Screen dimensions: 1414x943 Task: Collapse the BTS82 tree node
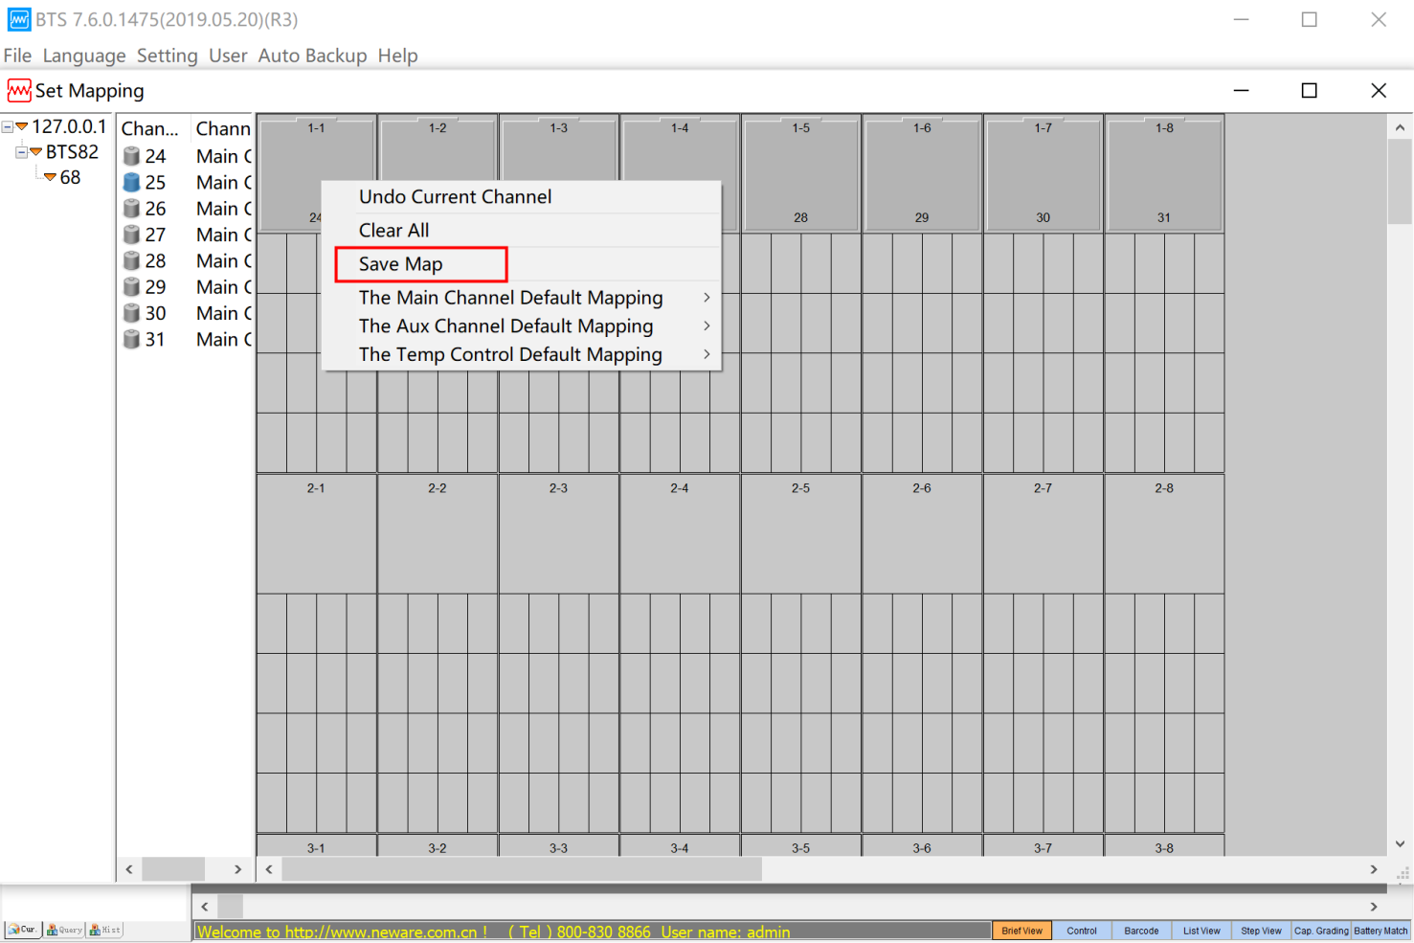pyautogui.click(x=21, y=152)
